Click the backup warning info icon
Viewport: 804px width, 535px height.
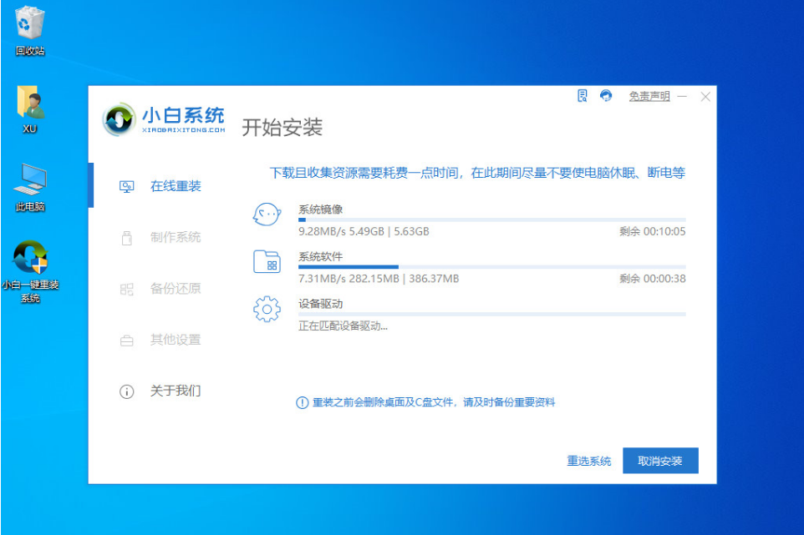coord(302,403)
